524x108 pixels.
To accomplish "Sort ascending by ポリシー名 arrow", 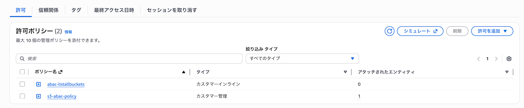I will click(x=184, y=72).
